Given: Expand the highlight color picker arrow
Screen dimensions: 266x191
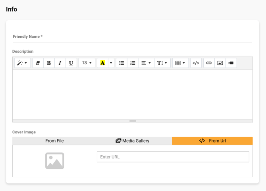Looking at the screenshot, I should (x=111, y=63).
